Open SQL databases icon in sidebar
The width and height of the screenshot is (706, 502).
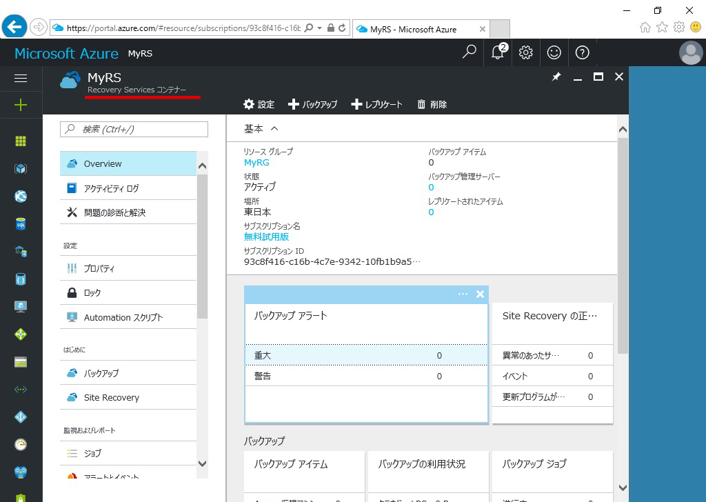[21, 223]
